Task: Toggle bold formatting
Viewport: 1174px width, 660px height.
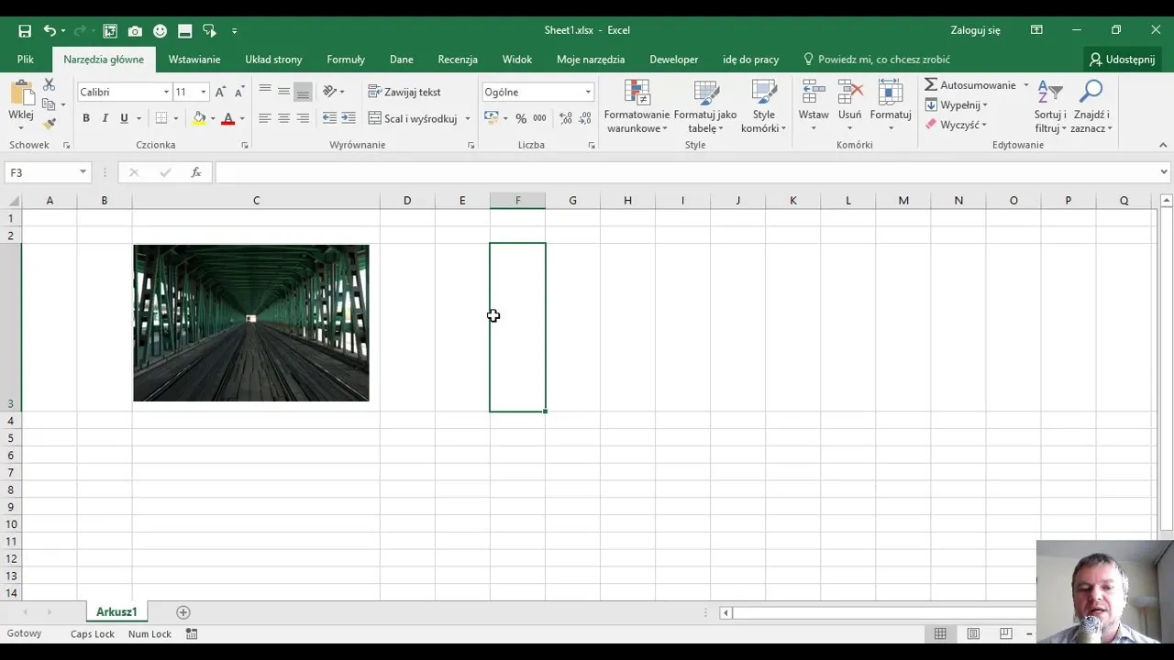Action: point(86,118)
